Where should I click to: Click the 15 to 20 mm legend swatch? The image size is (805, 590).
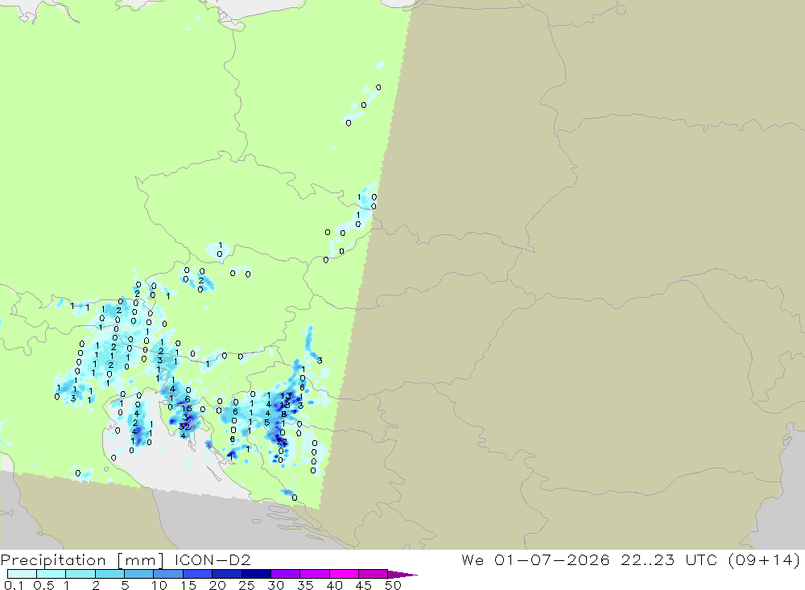point(197,574)
